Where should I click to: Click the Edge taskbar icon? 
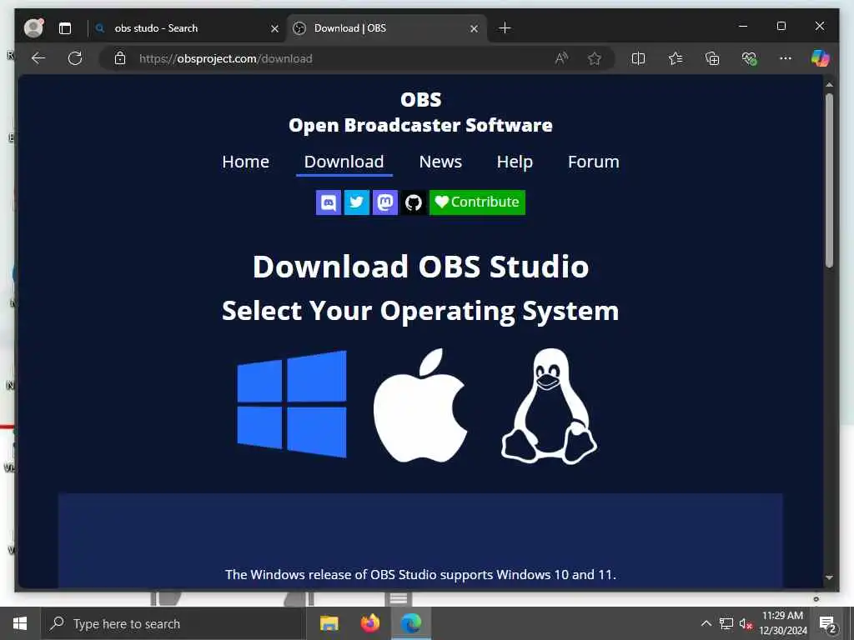tap(410, 623)
